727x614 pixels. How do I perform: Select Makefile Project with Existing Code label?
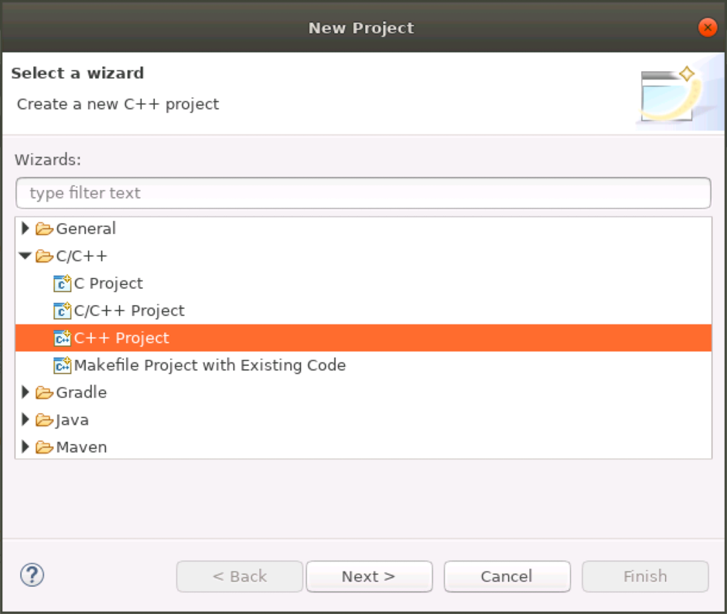coord(210,365)
